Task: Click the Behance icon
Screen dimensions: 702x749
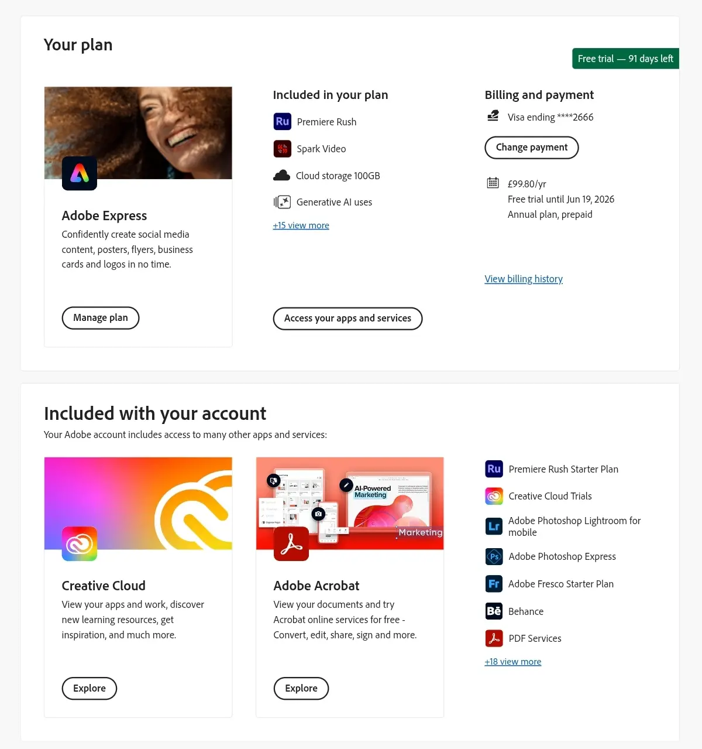Action: (x=494, y=611)
